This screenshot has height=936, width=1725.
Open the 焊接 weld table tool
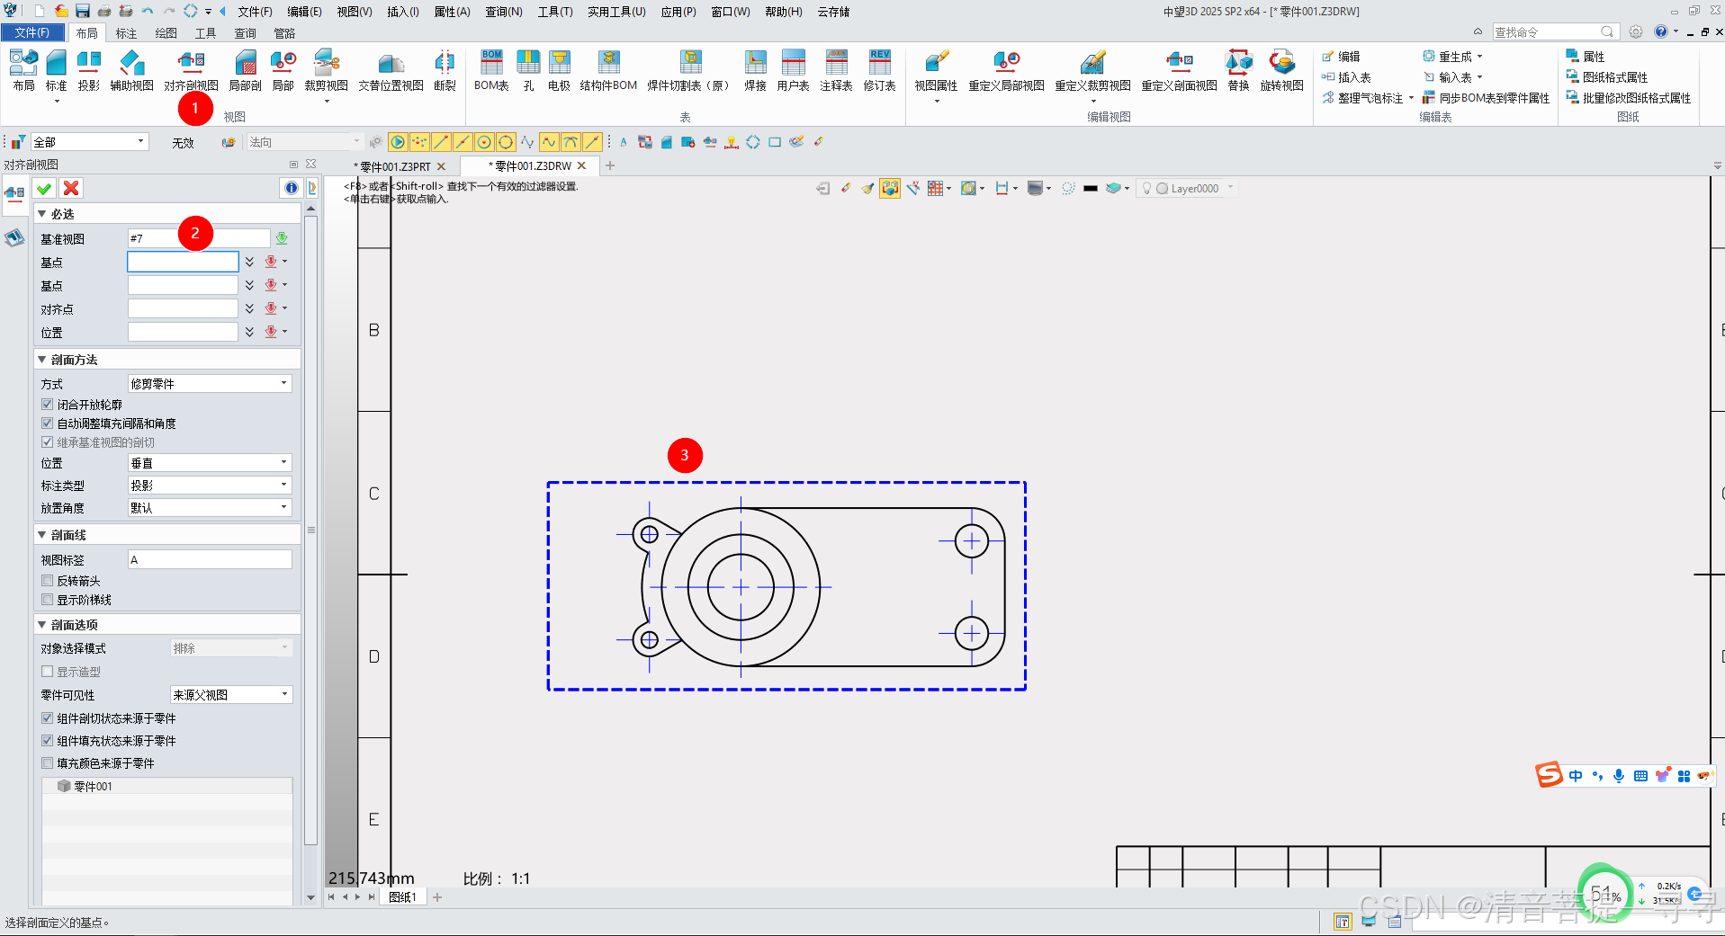[755, 70]
